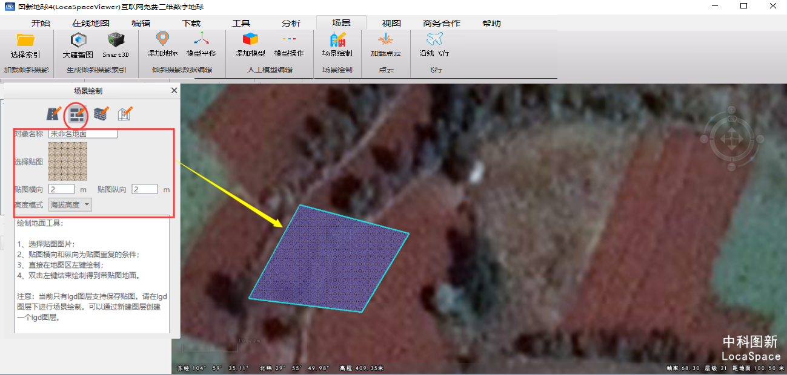This screenshot has width=787, height=375.
Task: Expand the 高度模式 dropdown
Action: 70,205
